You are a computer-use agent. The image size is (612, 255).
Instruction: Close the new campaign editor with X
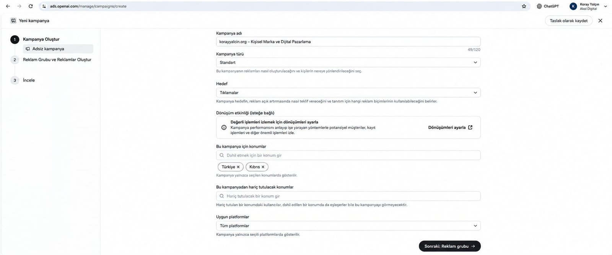(x=600, y=21)
